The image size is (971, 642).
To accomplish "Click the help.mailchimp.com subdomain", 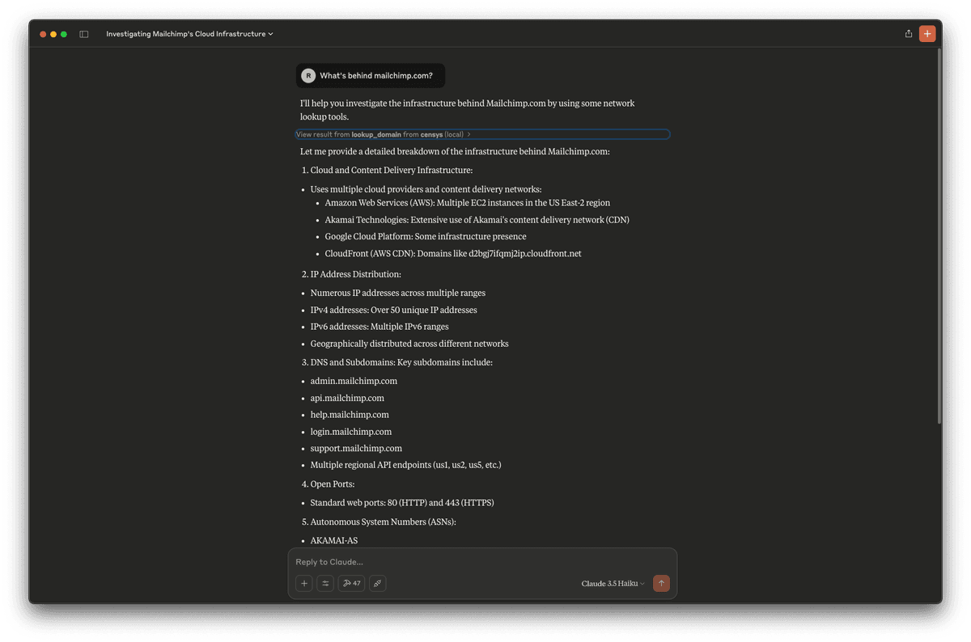I will point(350,415).
